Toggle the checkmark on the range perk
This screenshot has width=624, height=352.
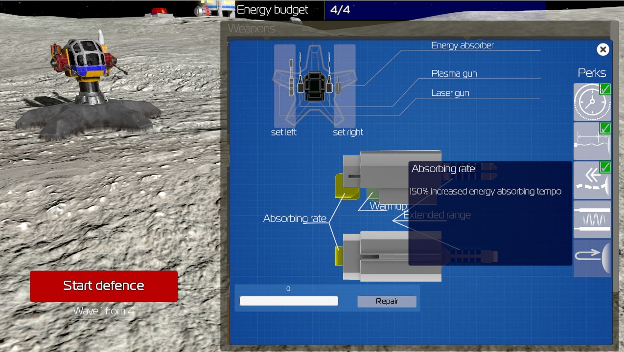(605, 128)
